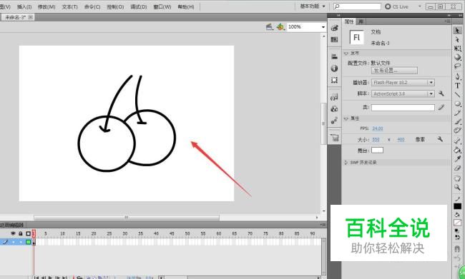Click the Edit Symbols icon
The height and width of the screenshot is (279, 465).
click(x=280, y=27)
